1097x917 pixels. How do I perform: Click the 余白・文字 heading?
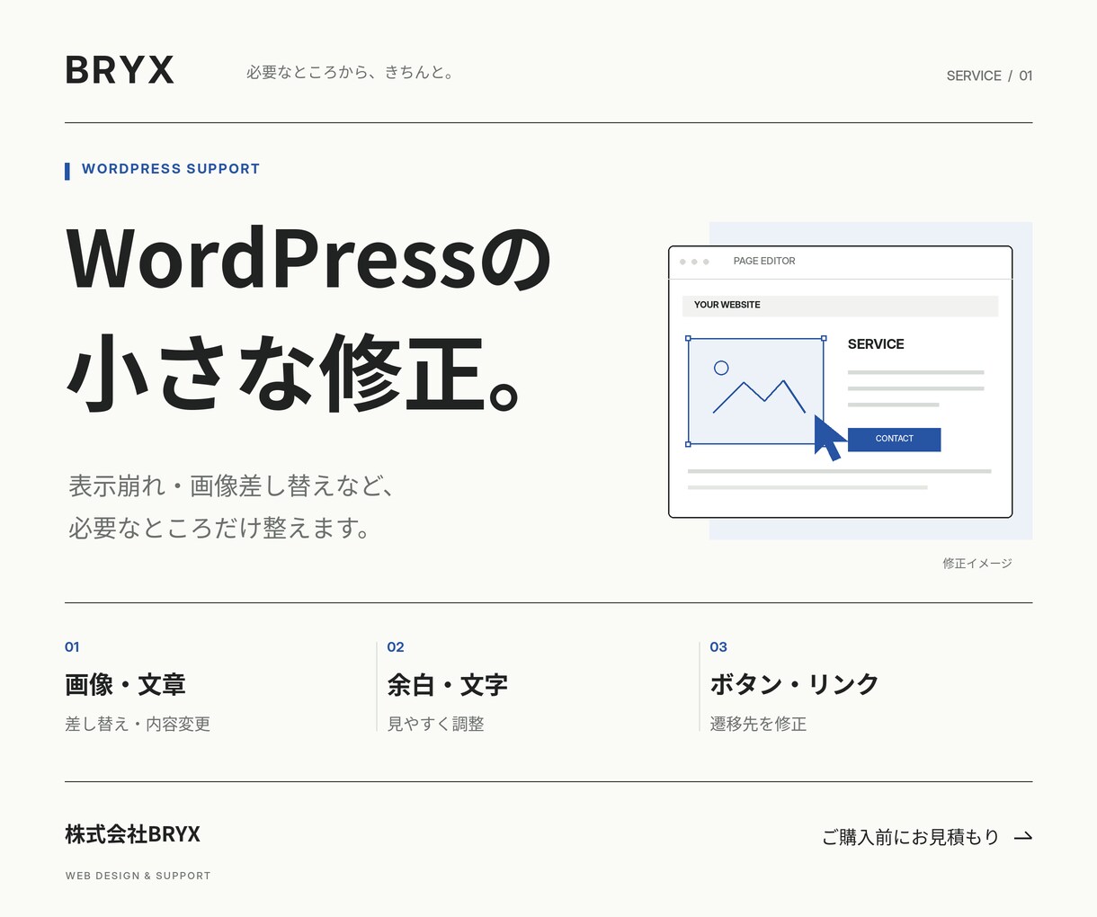pos(448,685)
